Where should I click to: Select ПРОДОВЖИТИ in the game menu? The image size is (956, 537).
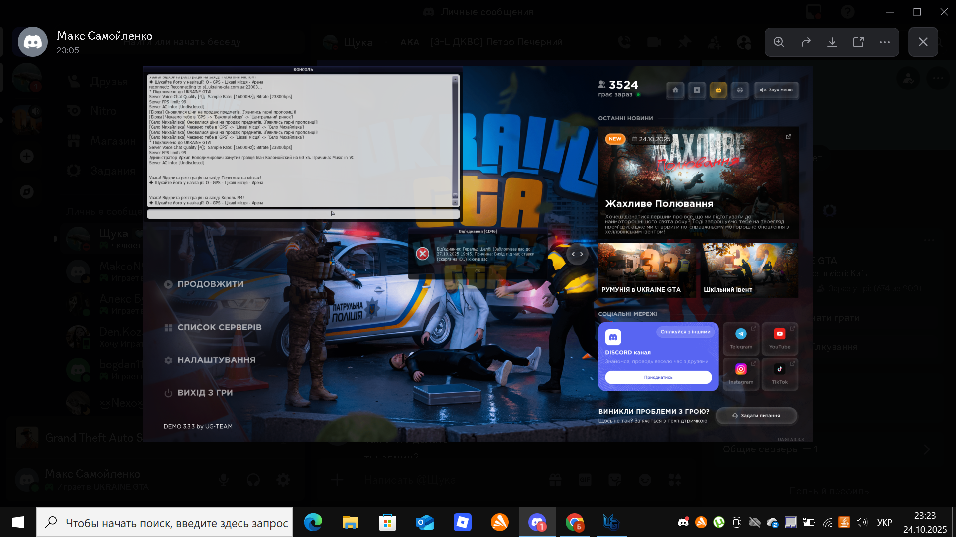204,284
